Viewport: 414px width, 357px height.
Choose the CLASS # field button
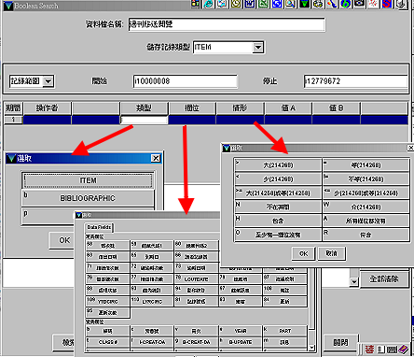click(x=107, y=342)
